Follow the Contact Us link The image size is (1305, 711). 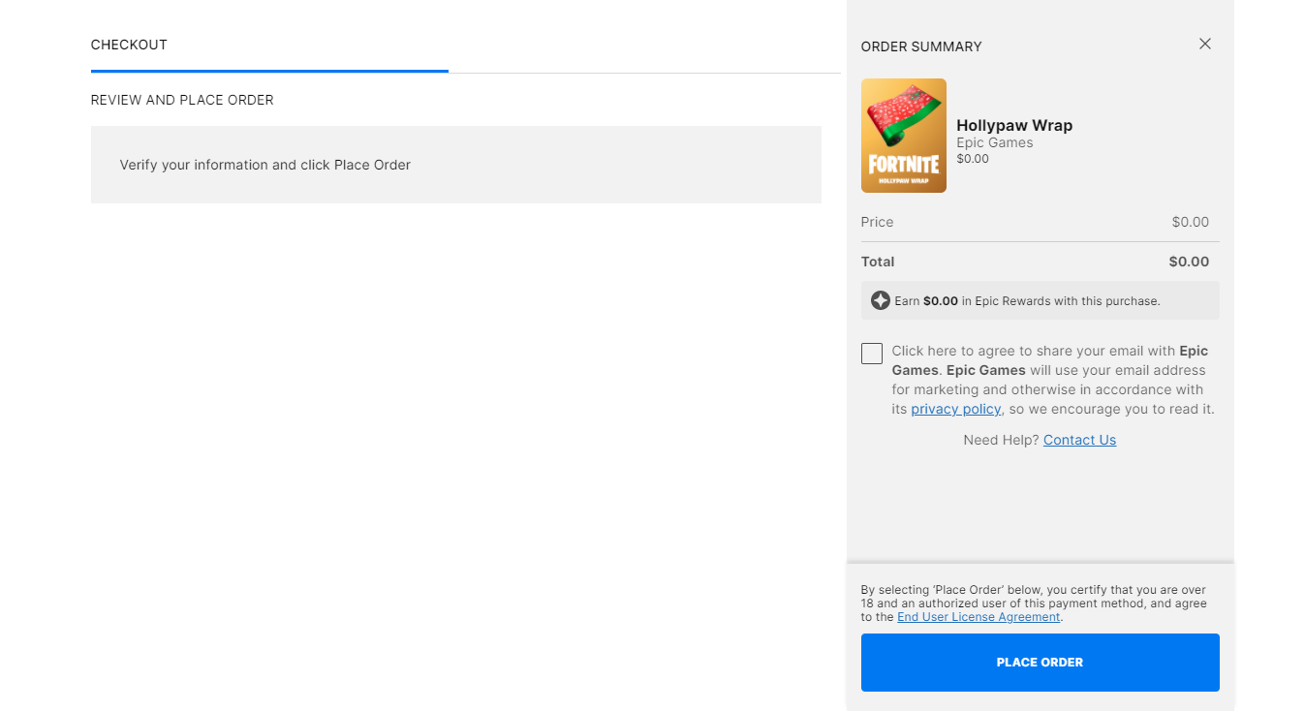[1079, 440]
